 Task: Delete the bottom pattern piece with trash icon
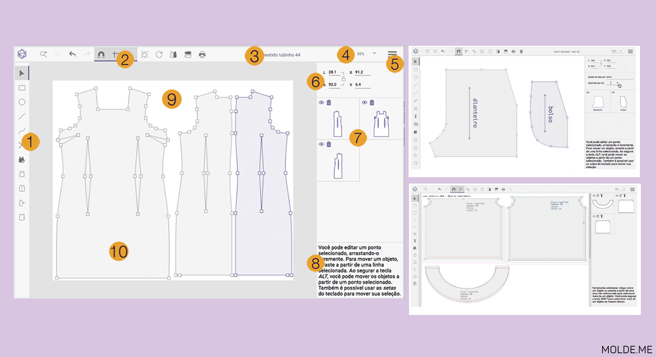click(329, 144)
